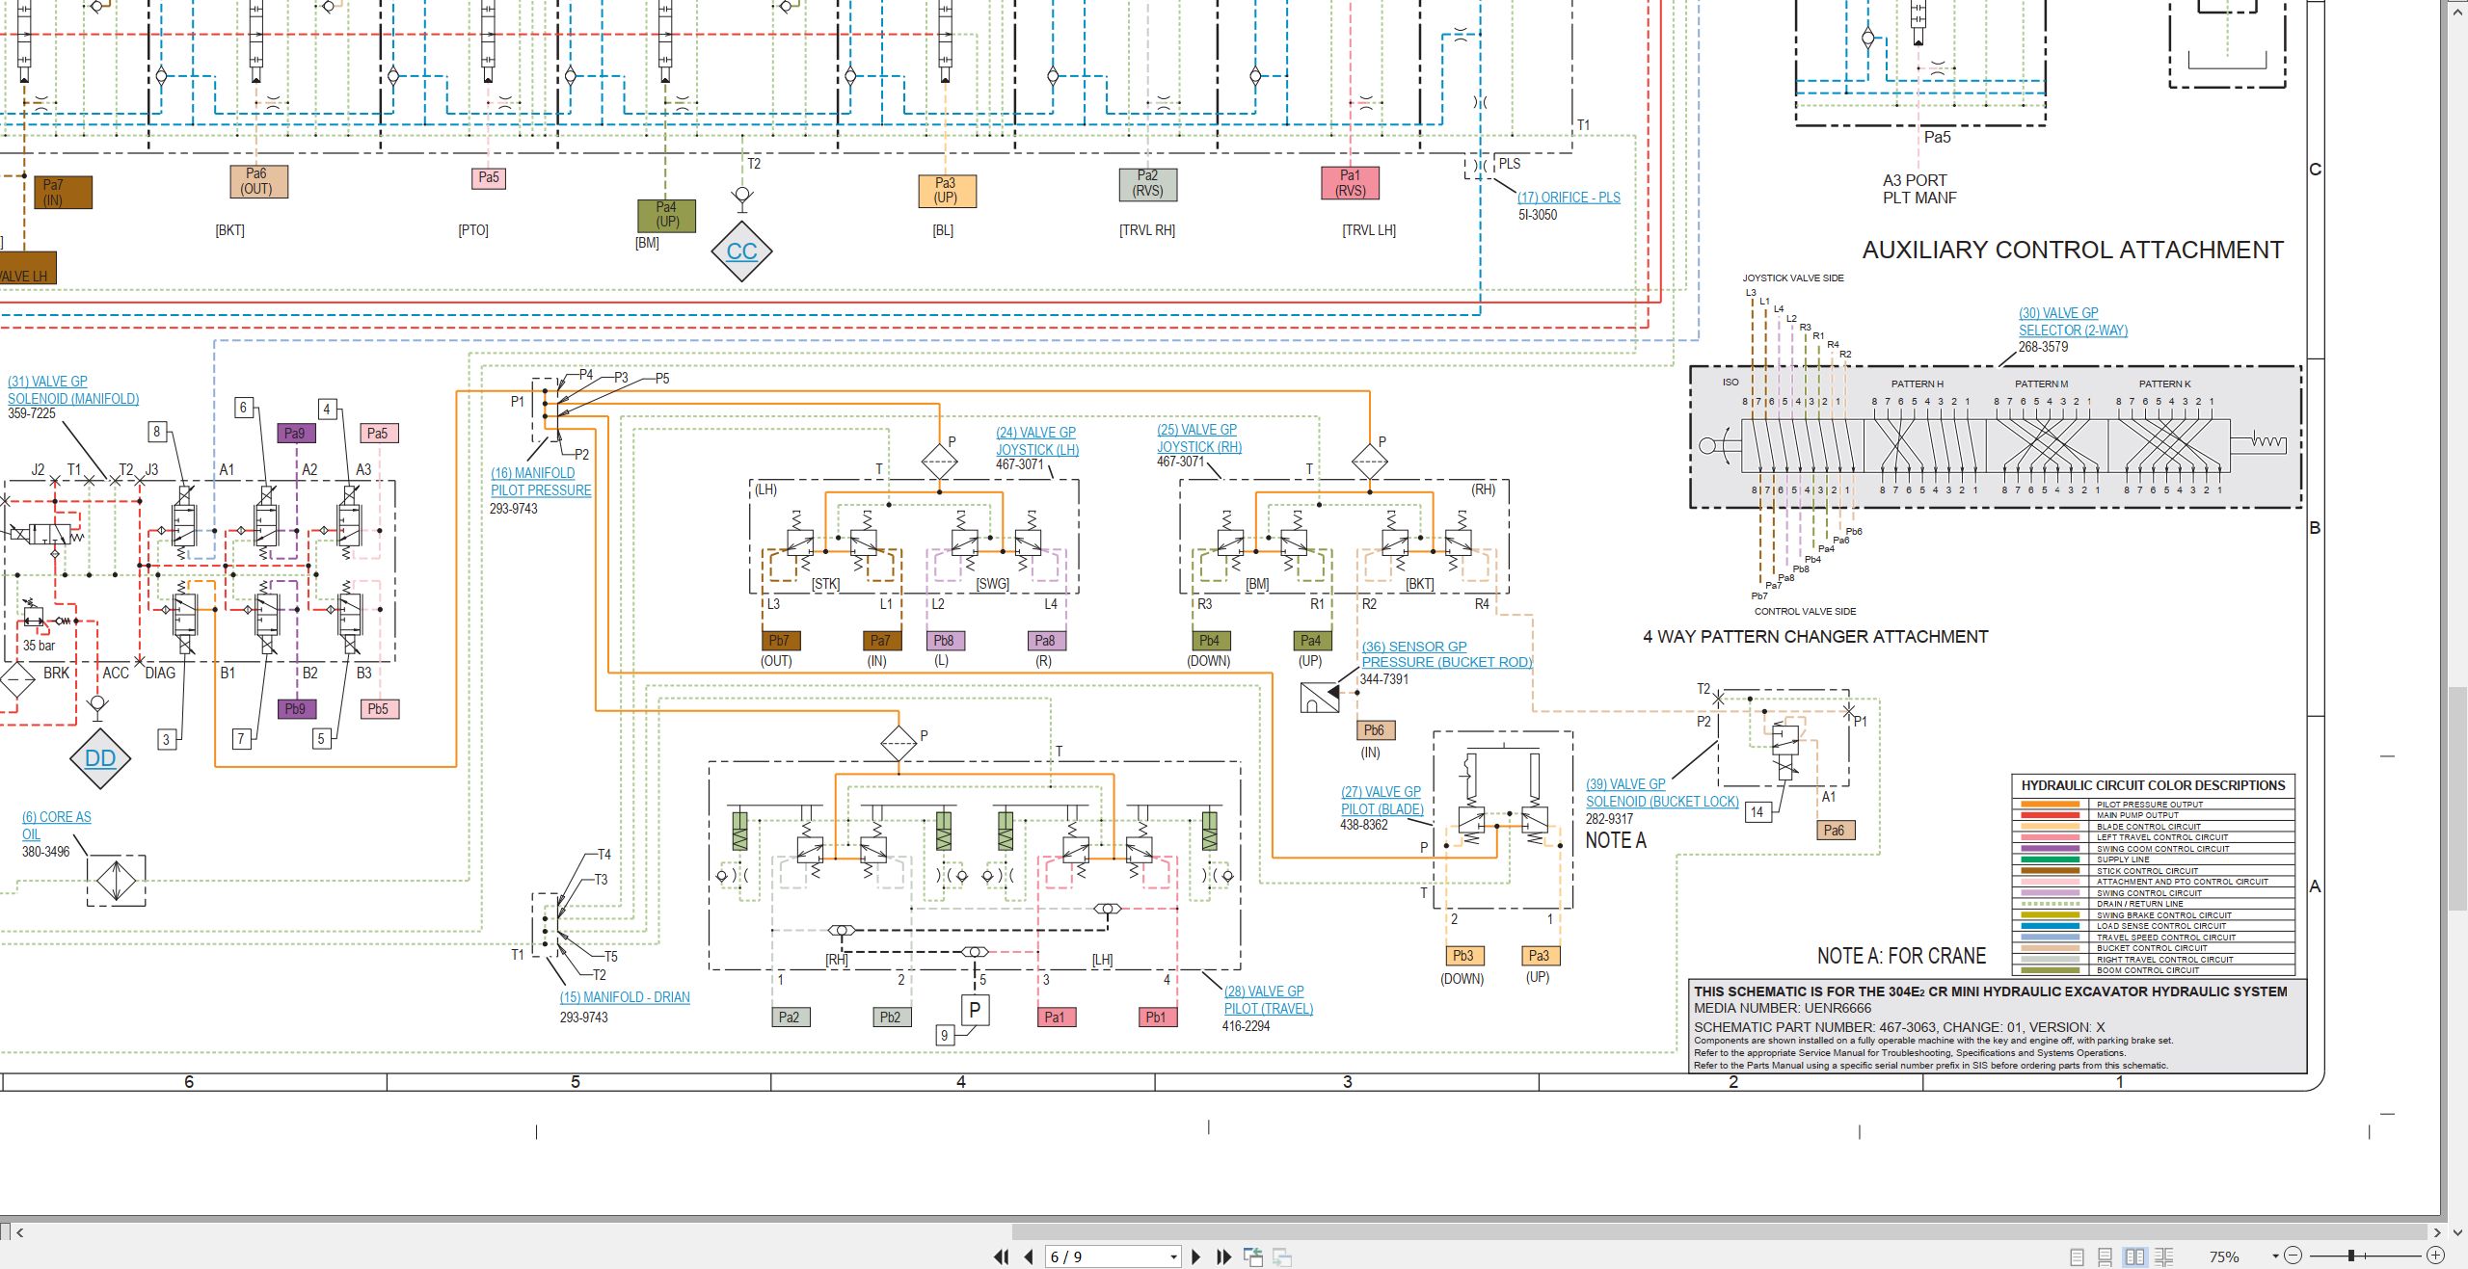This screenshot has height=1269, width=2468.
Task: Click the bucket rod pressure sensor symbol
Action: pos(1320,697)
